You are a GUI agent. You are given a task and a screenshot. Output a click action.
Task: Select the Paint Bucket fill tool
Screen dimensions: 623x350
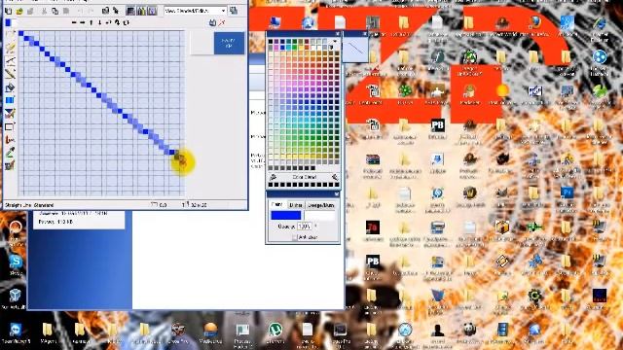click(10, 87)
